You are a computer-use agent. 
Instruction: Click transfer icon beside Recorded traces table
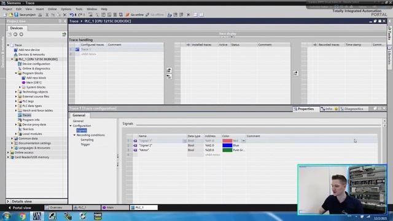pos(296,73)
